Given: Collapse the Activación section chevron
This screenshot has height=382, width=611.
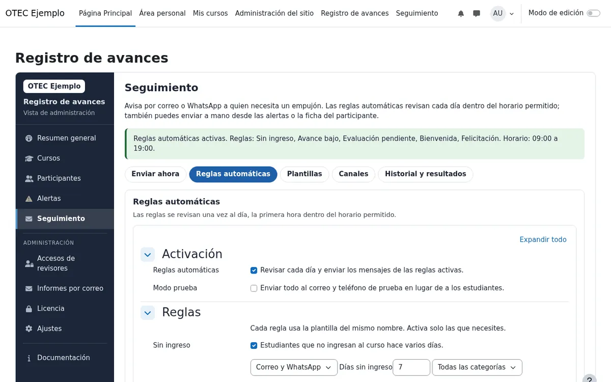Looking at the screenshot, I should pos(148,254).
